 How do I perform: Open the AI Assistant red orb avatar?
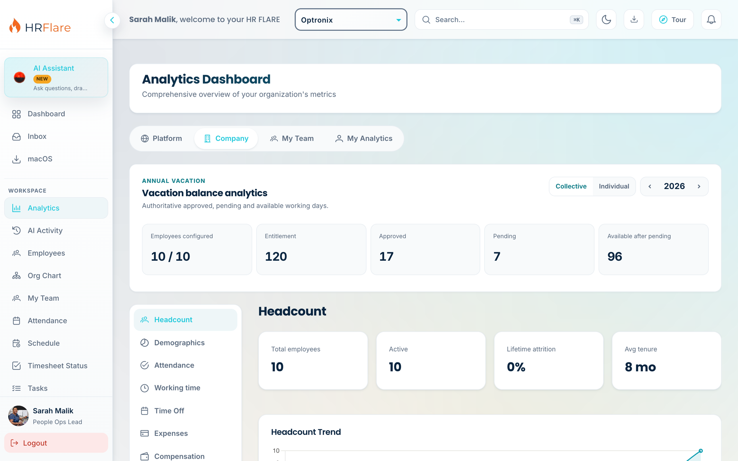click(19, 77)
